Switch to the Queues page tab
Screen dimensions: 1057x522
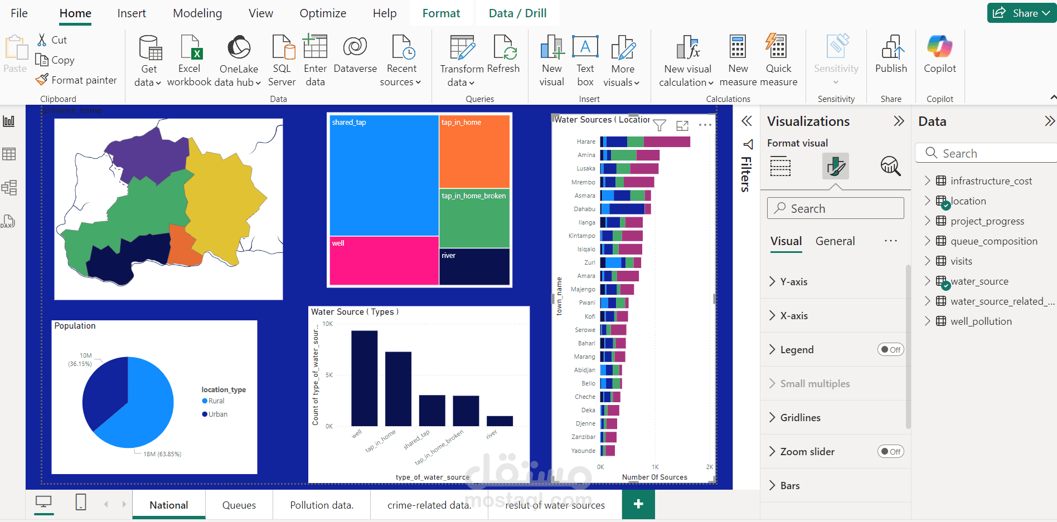[x=239, y=505]
